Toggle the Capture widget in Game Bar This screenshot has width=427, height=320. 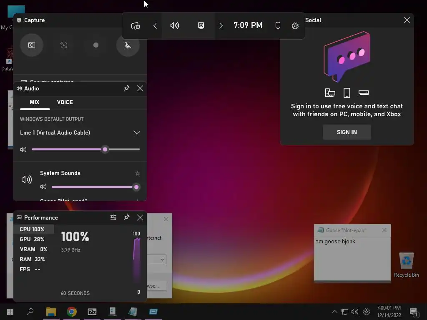click(201, 25)
